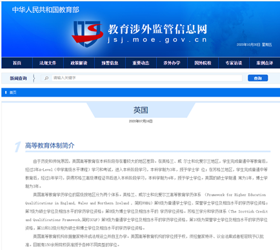This screenshot has width=280, height=250.
Task: Open the 法规文件 menu item
Action: (48, 63)
